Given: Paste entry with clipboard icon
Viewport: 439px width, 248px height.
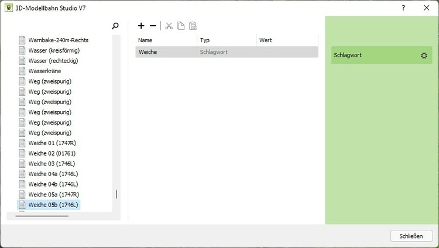Looking at the screenshot, I should (x=193, y=26).
